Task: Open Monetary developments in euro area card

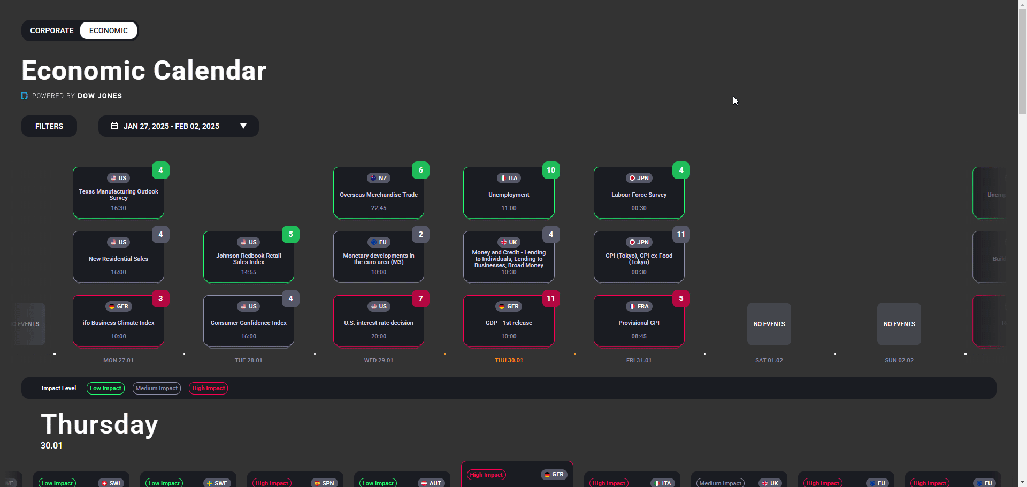Action: [x=379, y=257]
